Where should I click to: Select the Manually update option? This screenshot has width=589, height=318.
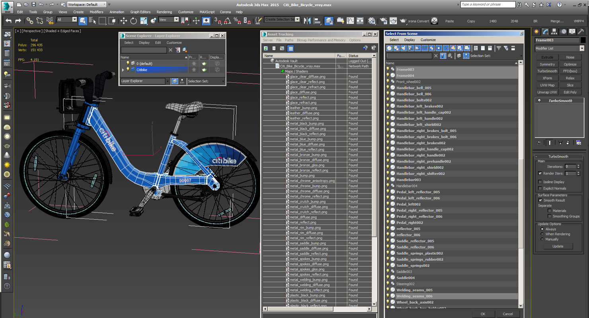click(542, 239)
